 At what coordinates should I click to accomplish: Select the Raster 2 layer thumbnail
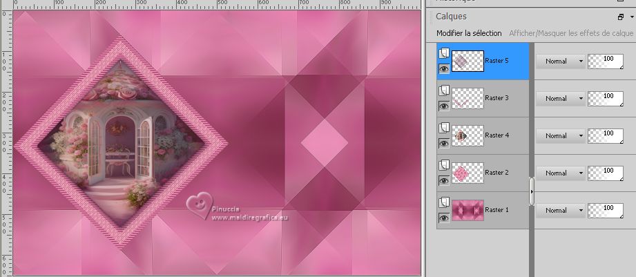pos(468,173)
